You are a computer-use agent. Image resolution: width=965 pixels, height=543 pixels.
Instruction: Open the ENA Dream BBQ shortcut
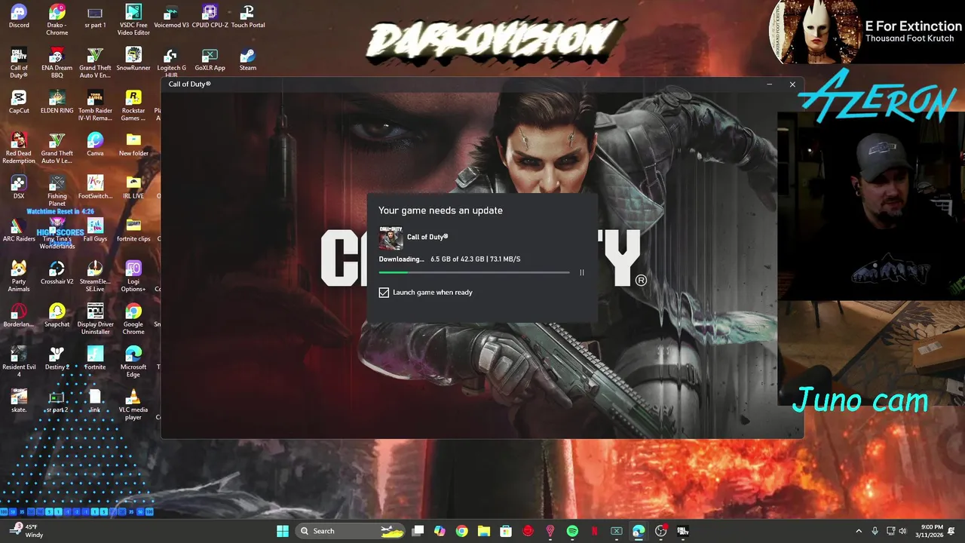57,63
